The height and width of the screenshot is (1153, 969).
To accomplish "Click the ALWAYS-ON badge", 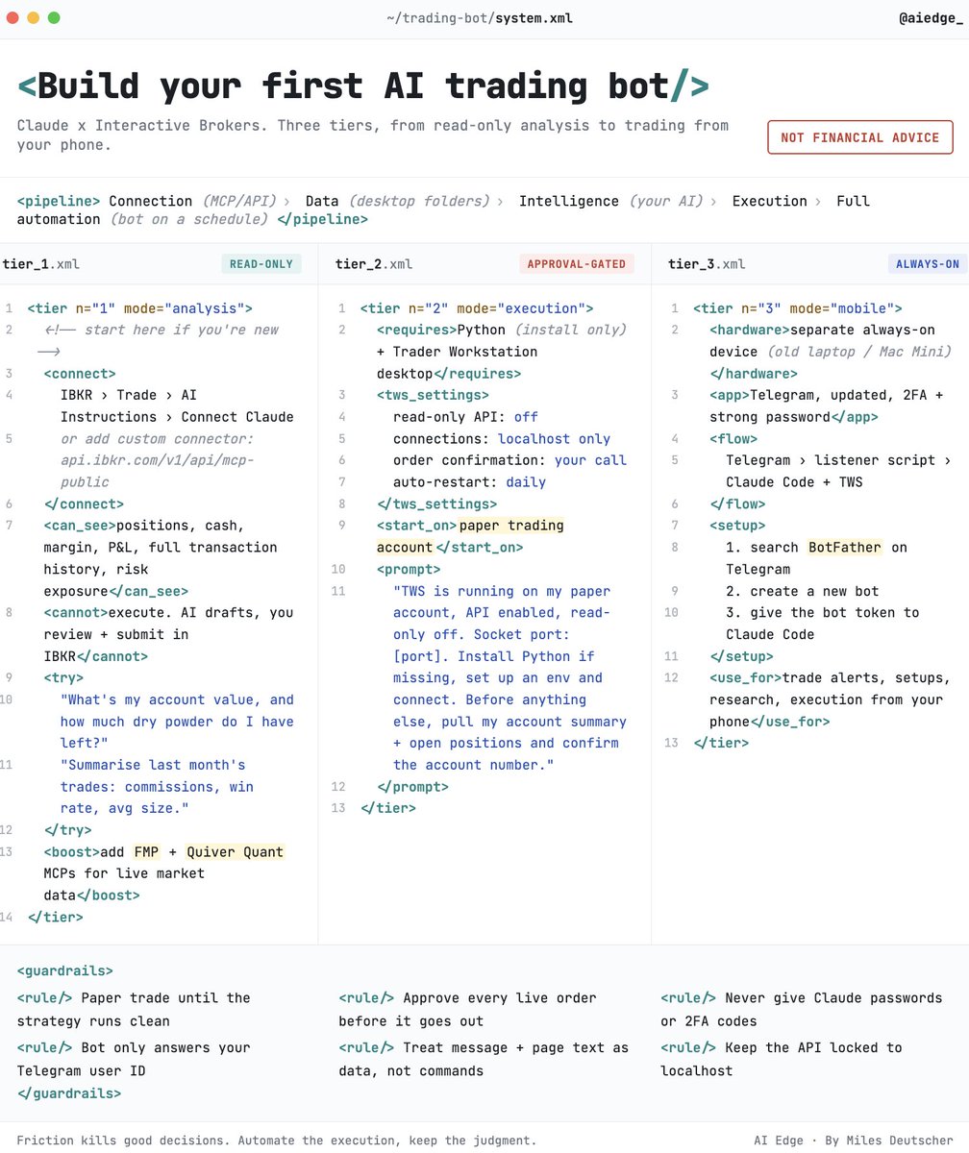I will (x=928, y=263).
